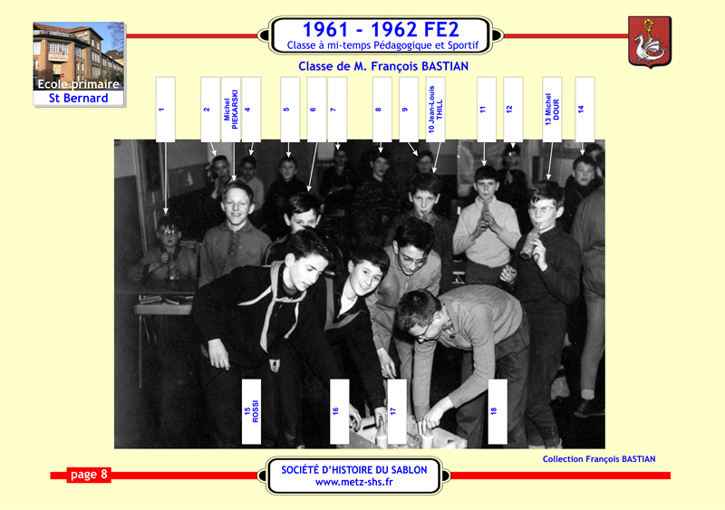The width and height of the screenshot is (725, 510).
Task: Click the red 'page 8' marker
Action: pos(89,475)
